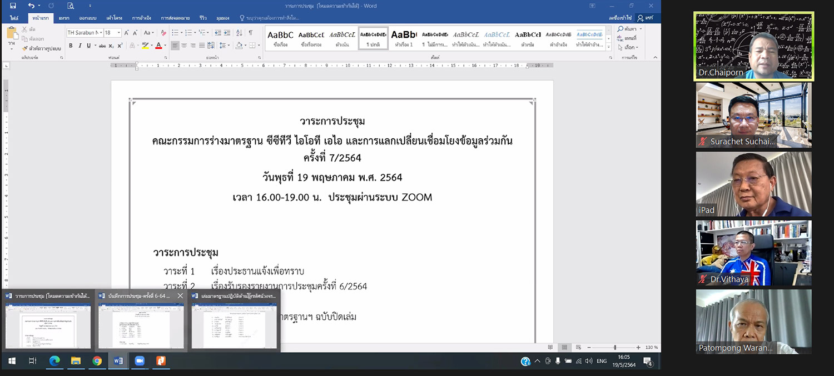
Task: Click the red font color swatch
Action: coord(158,46)
